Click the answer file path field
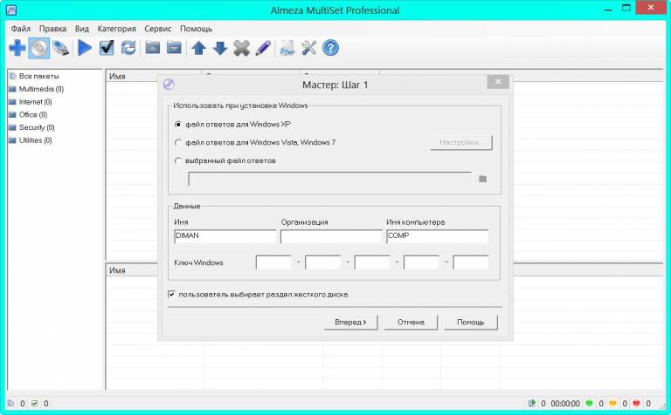This screenshot has height=415, width=671. click(330, 180)
